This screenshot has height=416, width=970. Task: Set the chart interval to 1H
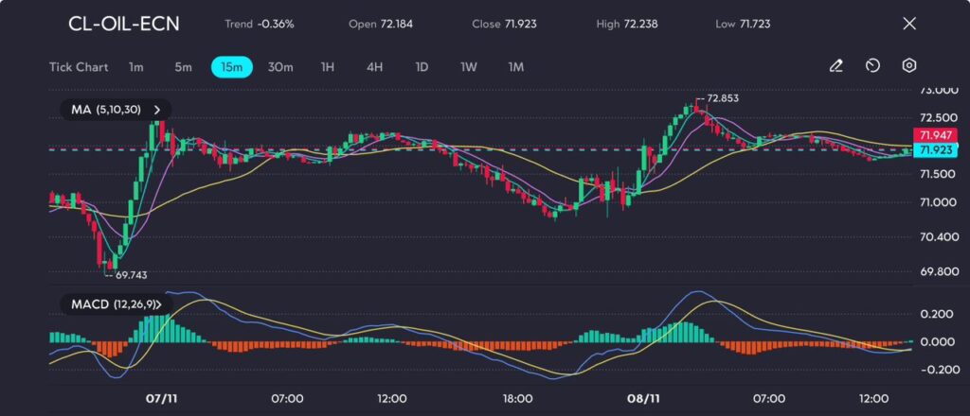(328, 67)
